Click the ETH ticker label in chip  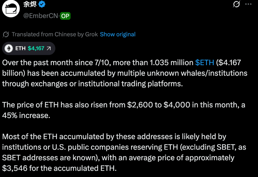point(21,48)
